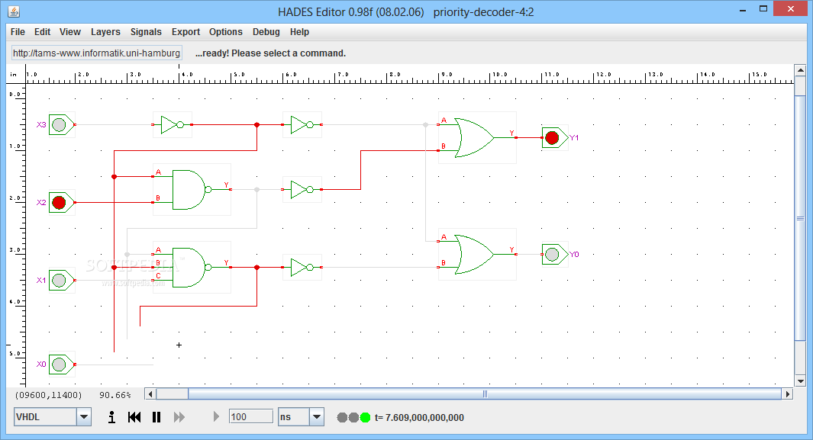Select the OR gate feeding Y0
The height and width of the screenshot is (440, 813).
tap(477, 254)
